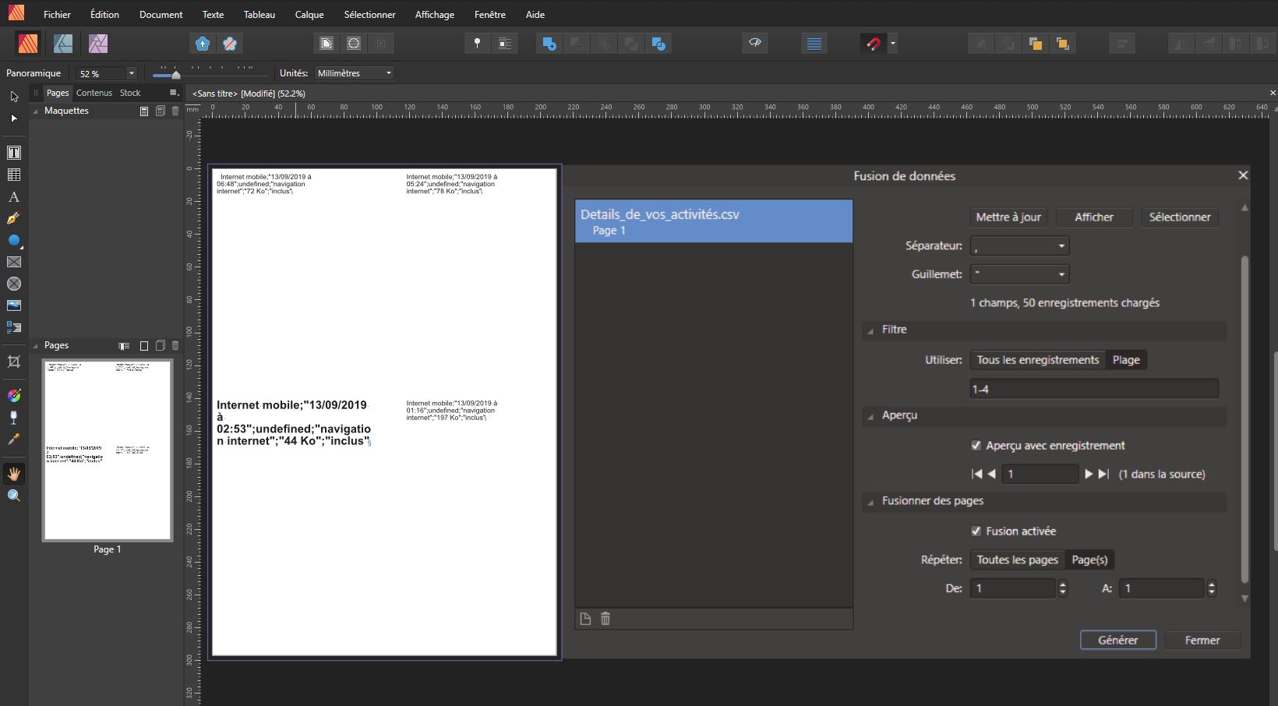Collapse the Maquettes section
The height and width of the screenshot is (706, 1278).
pyautogui.click(x=35, y=111)
